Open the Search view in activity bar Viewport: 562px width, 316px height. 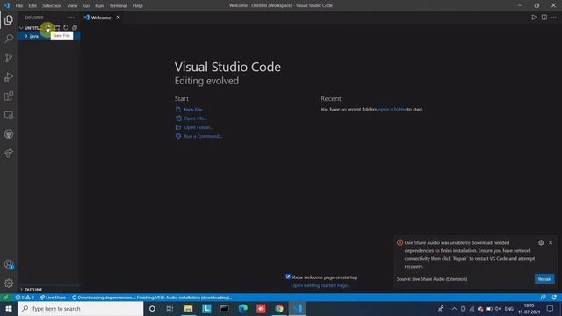pos(9,39)
